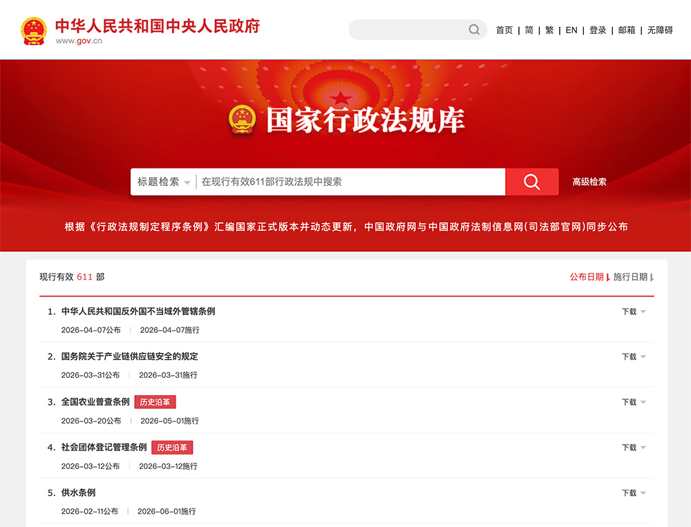Click the header search magnifier icon
This screenshot has width=691, height=527.
(474, 30)
